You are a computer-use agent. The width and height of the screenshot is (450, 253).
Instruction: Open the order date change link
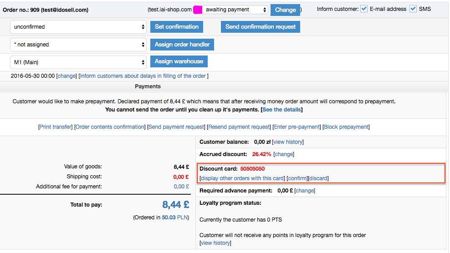(x=66, y=76)
